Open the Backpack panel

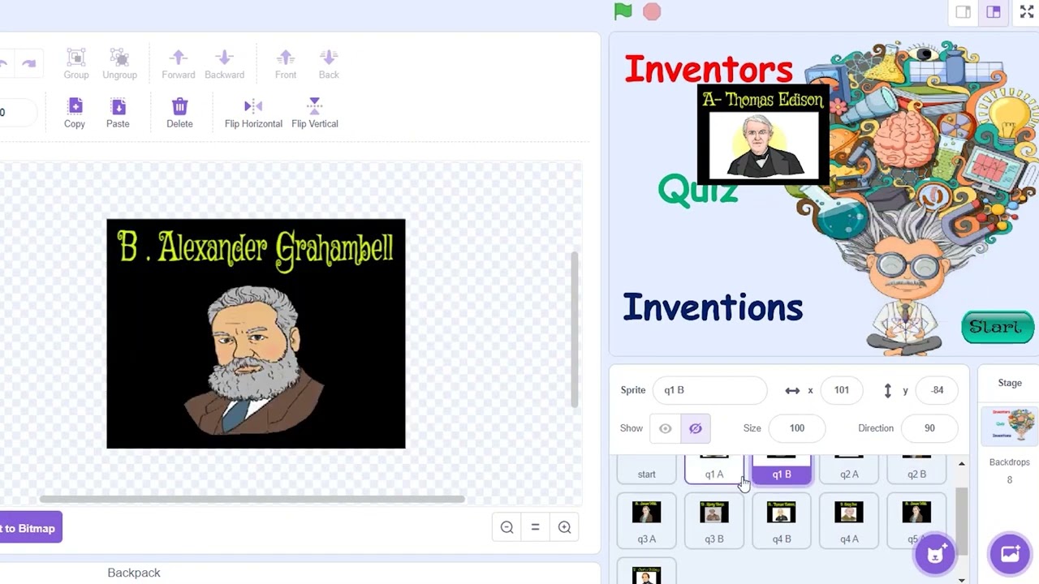(134, 573)
